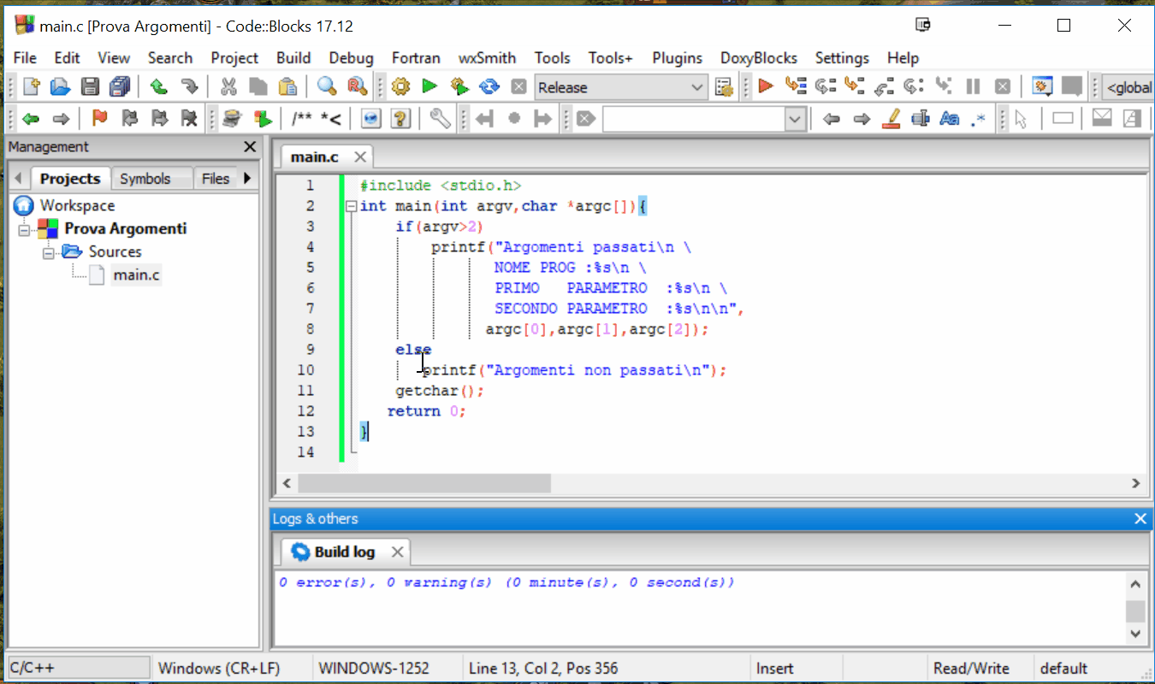Show more Management tabs with right arrow
This screenshot has height=684, width=1155.
point(248,178)
